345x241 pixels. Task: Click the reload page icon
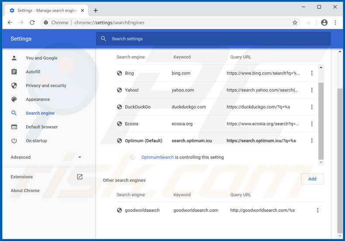[32, 23]
